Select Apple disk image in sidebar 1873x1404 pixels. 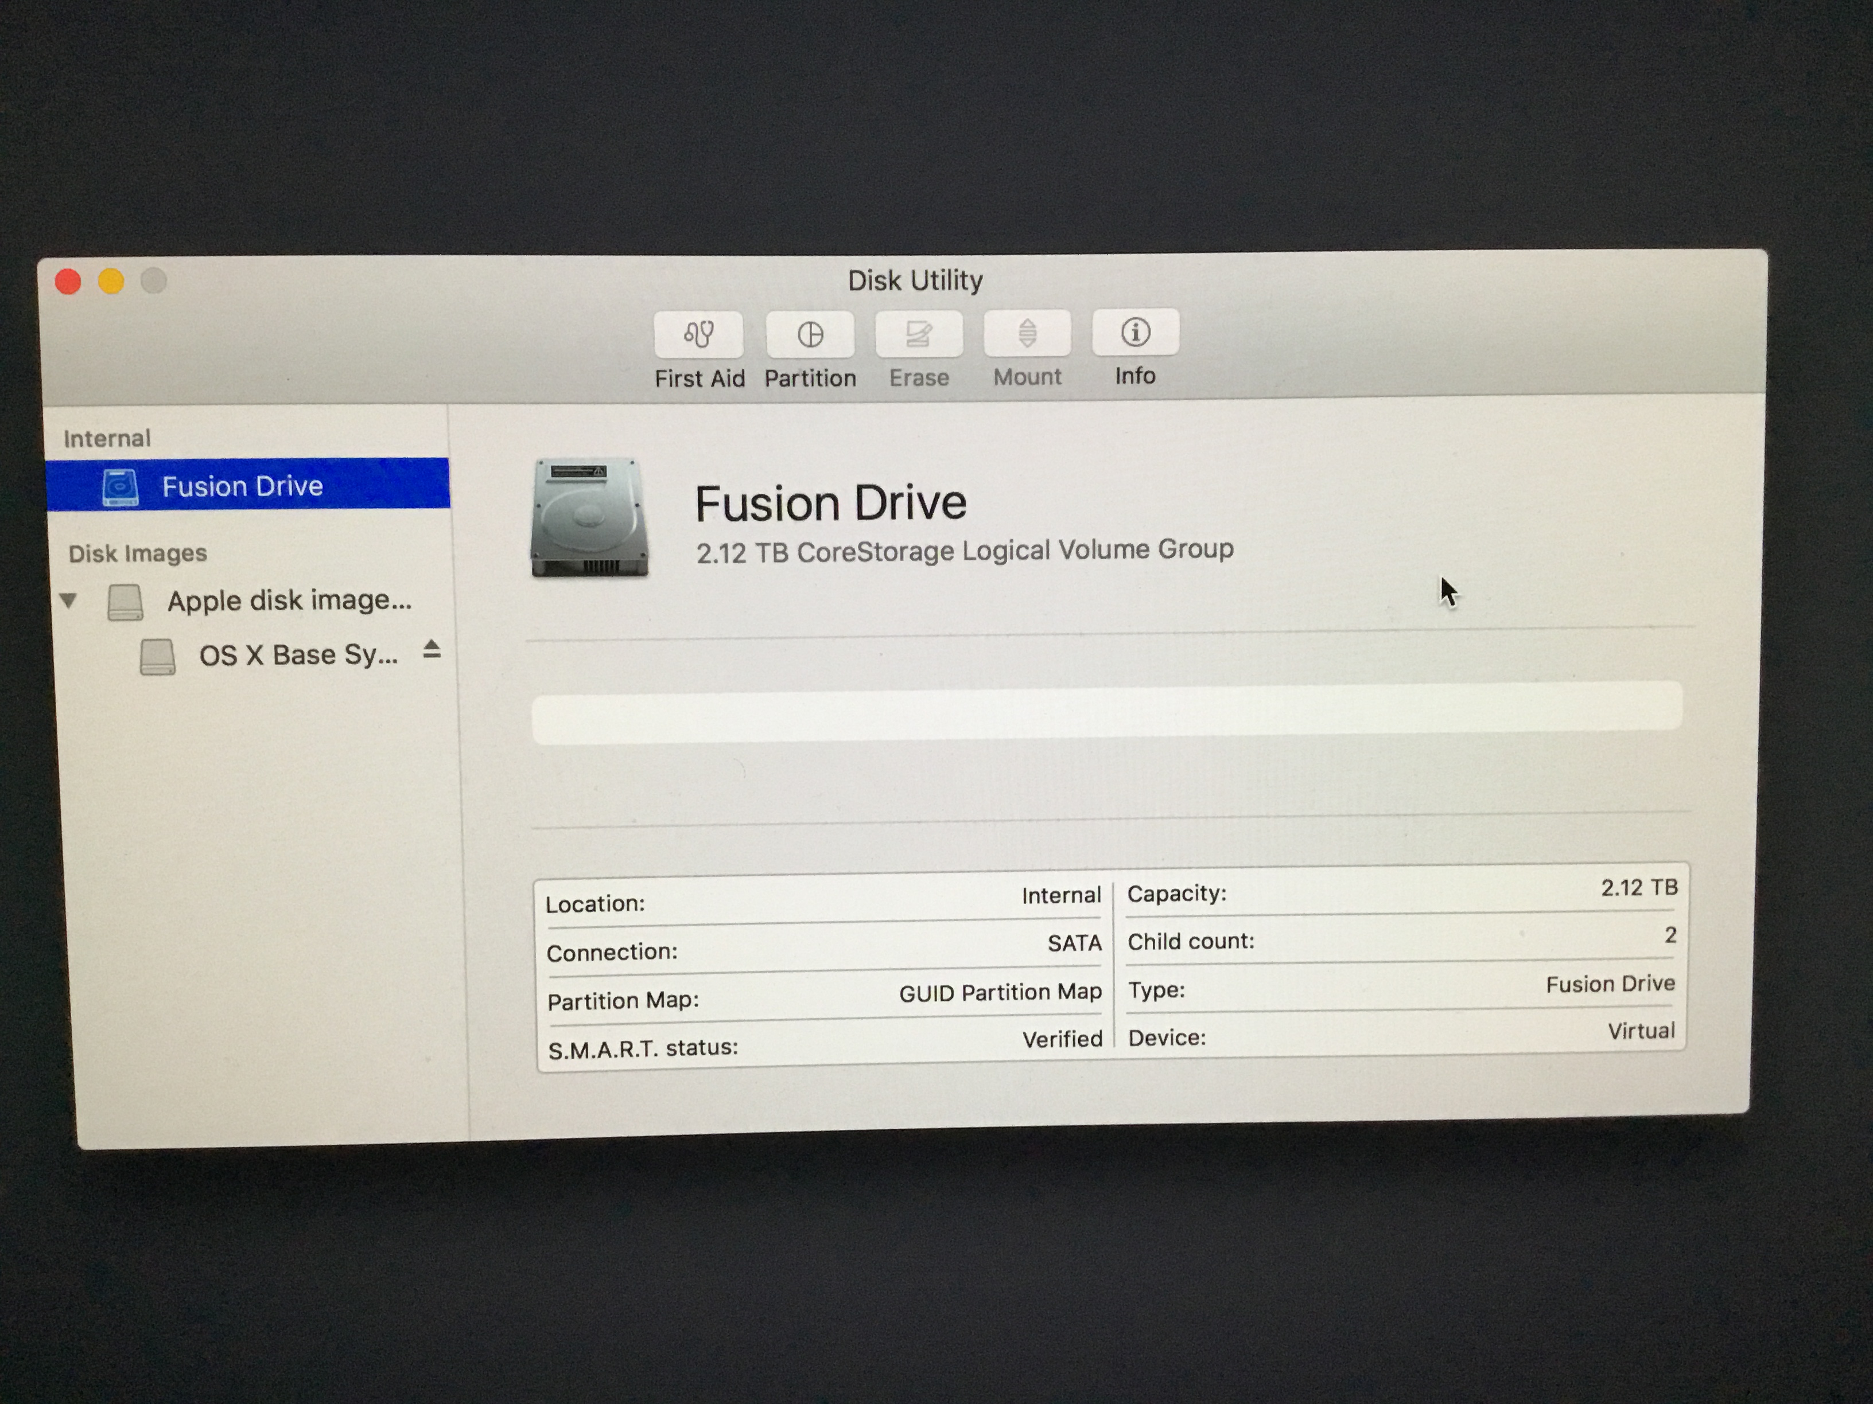[290, 601]
